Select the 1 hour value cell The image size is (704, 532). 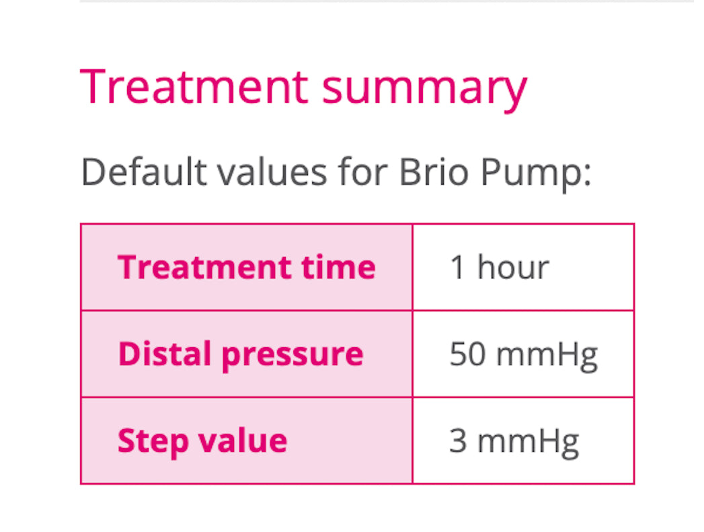tap(523, 267)
